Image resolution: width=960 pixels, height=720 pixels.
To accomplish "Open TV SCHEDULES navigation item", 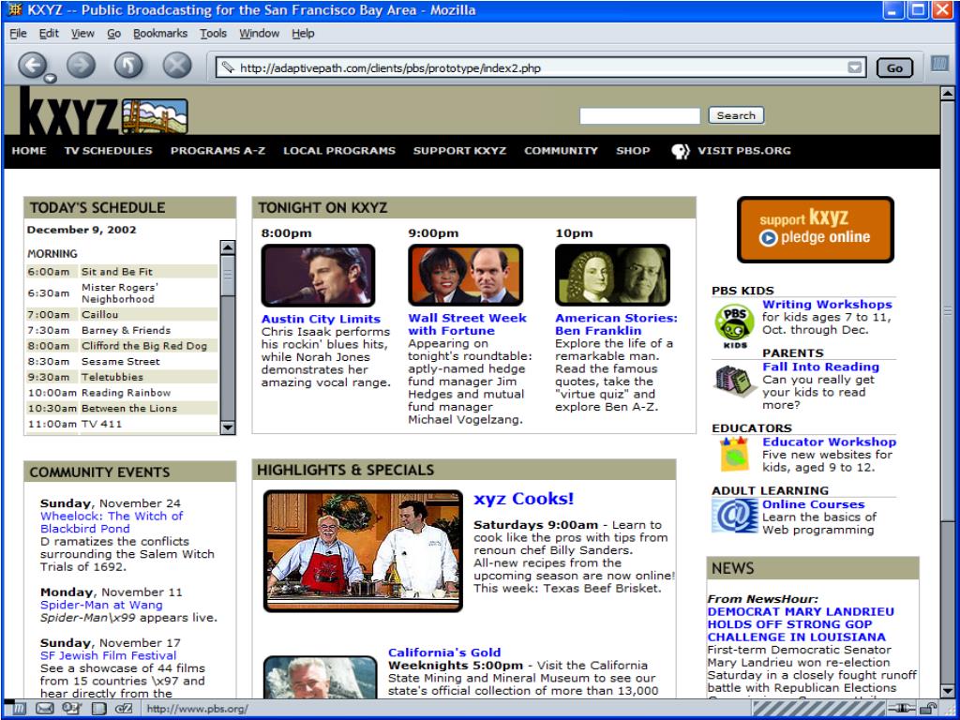I will [109, 151].
